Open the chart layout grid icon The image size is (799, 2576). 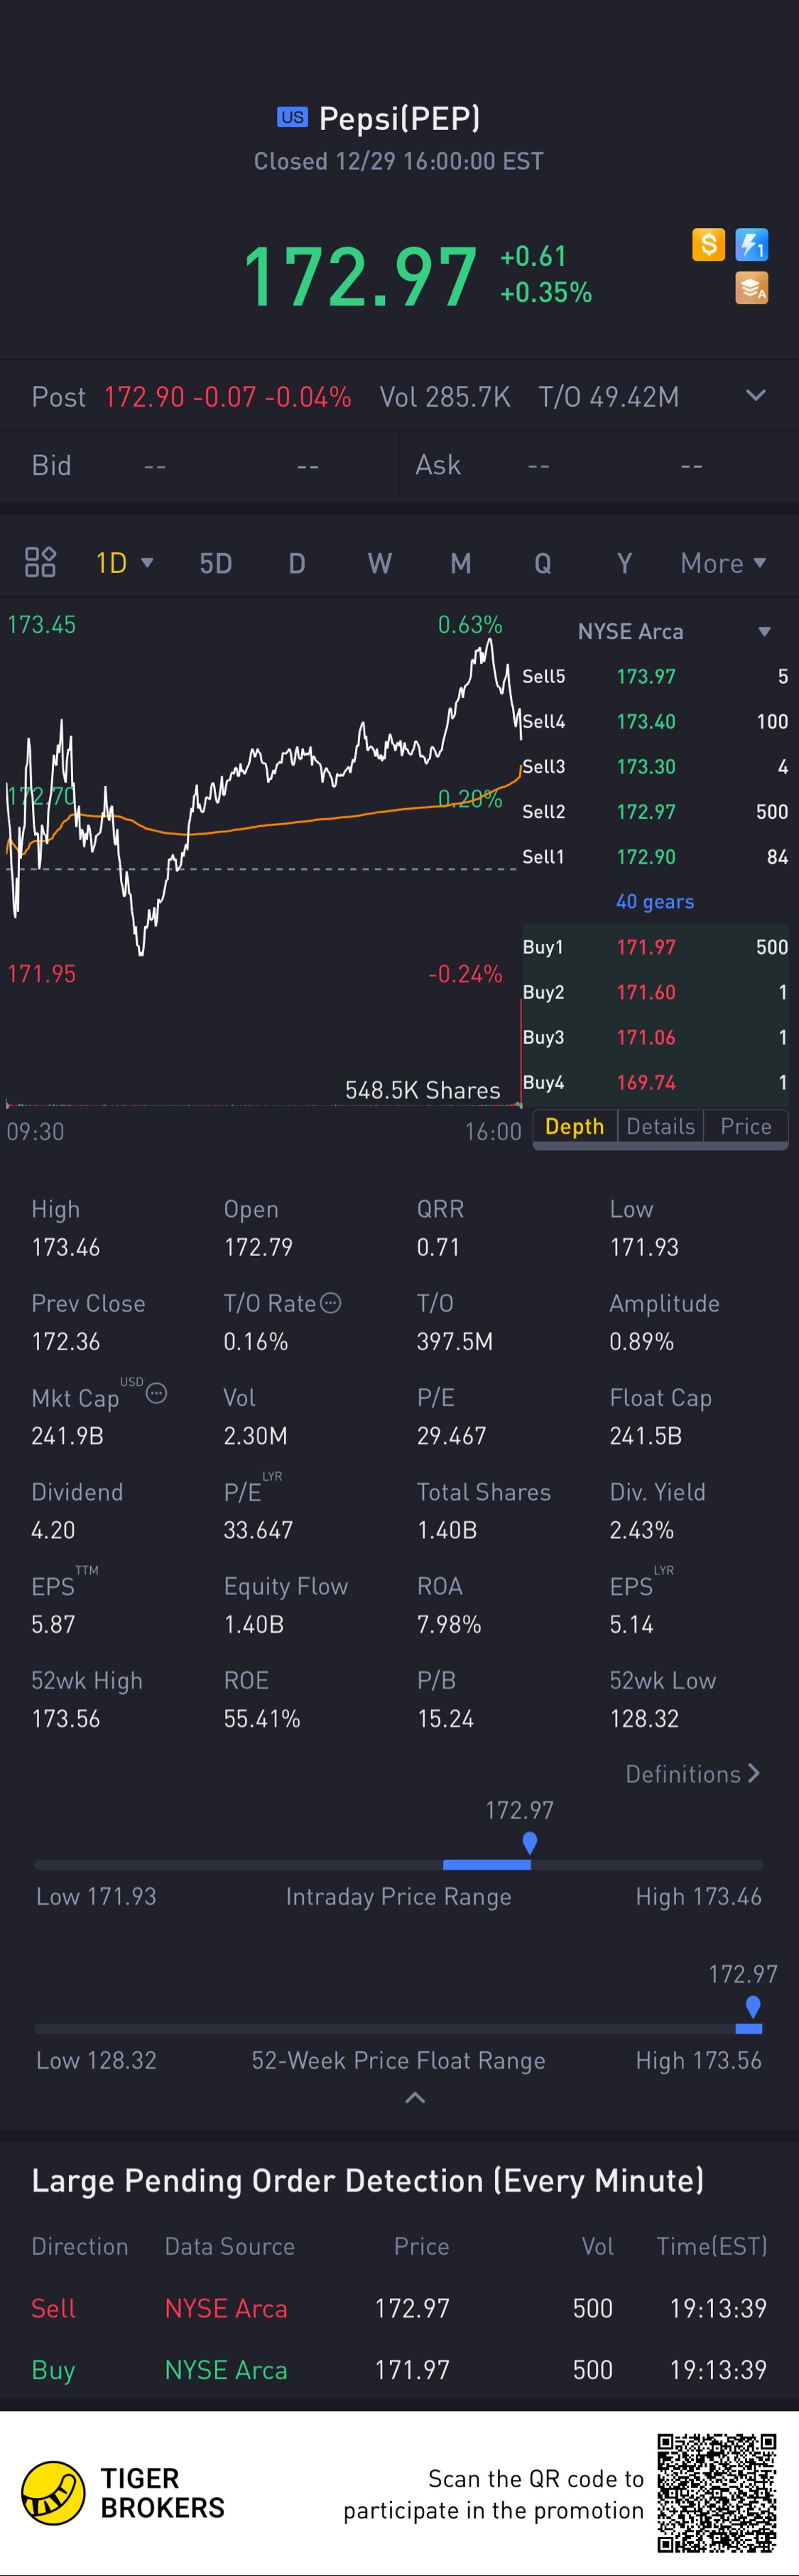(x=40, y=563)
